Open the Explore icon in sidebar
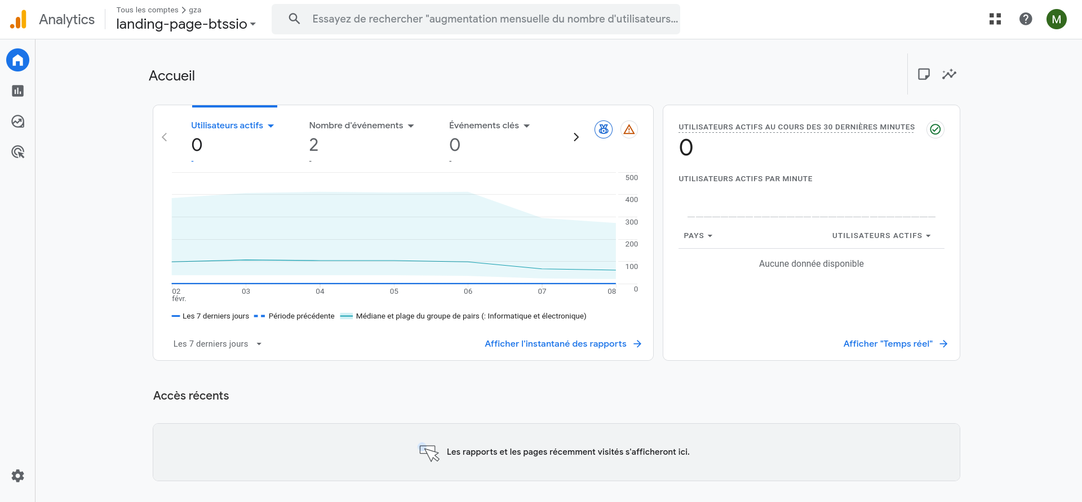 click(17, 122)
